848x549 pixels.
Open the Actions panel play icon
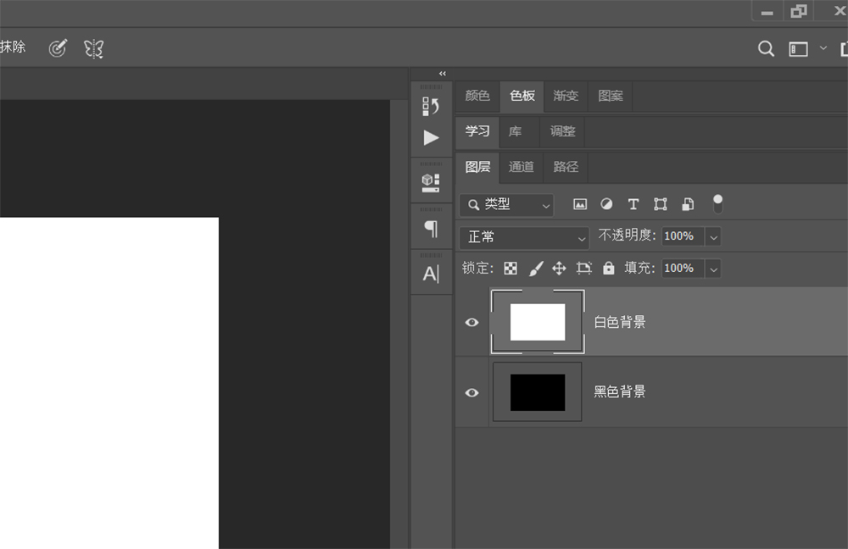point(431,137)
